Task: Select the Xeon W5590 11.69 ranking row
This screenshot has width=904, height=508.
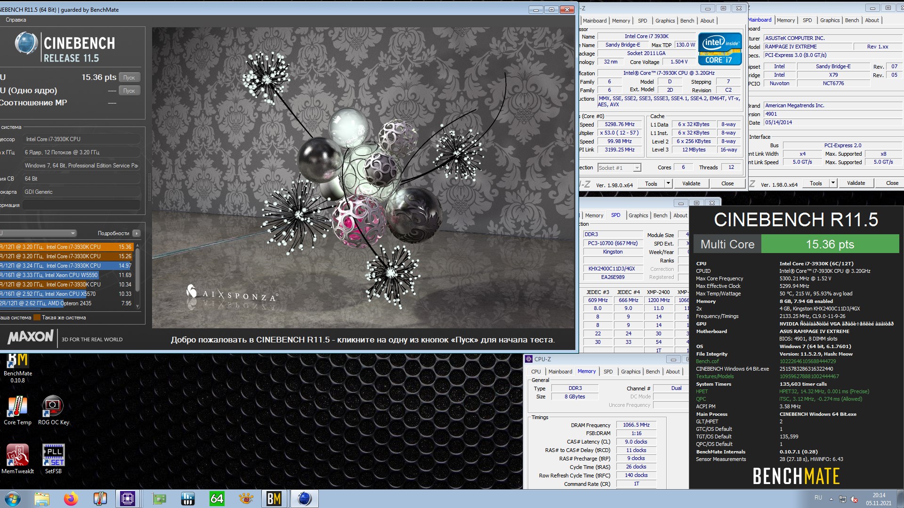Action: [x=67, y=275]
